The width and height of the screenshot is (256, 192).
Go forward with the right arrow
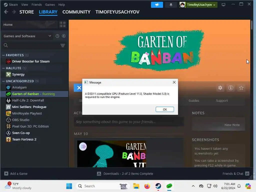pyautogui.click(x=14, y=12)
